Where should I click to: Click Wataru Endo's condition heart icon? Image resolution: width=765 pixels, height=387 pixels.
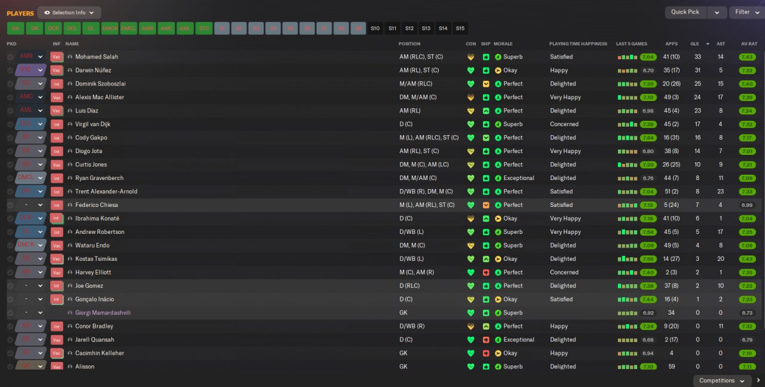(471, 245)
